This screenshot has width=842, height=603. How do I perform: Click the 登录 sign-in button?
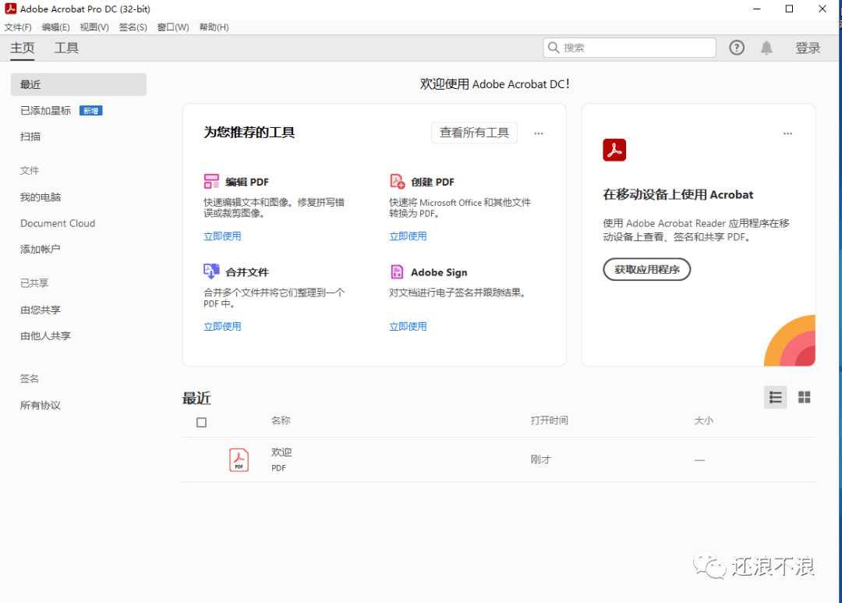pyautogui.click(x=808, y=48)
